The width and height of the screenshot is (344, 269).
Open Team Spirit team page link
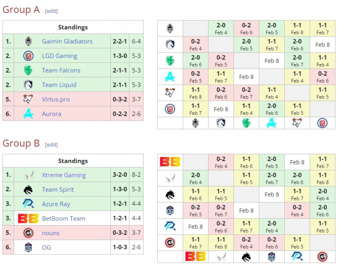[x=58, y=190]
